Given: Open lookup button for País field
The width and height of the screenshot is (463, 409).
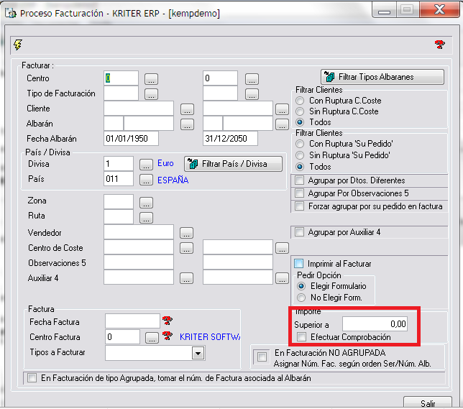Looking at the screenshot, I should [x=146, y=180].
